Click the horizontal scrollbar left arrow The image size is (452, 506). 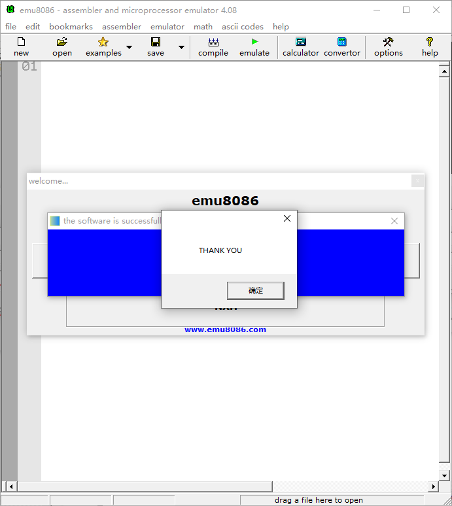[x=11, y=486]
